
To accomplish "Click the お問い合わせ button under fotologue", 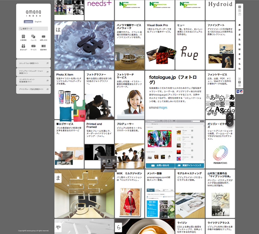I will pos(160,166).
